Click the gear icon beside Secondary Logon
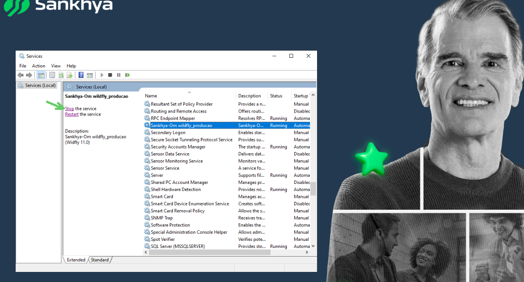 click(147, 133)
